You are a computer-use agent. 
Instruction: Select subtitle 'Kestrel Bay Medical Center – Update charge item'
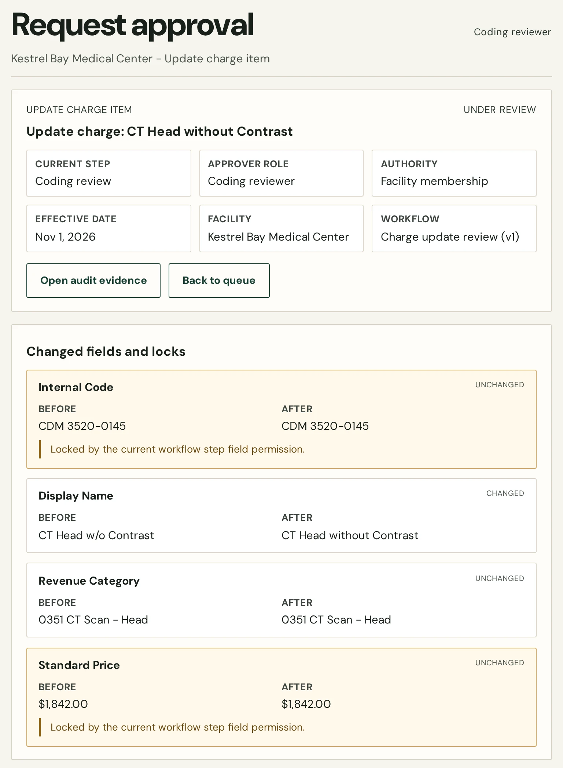click(x=141, y=59)
